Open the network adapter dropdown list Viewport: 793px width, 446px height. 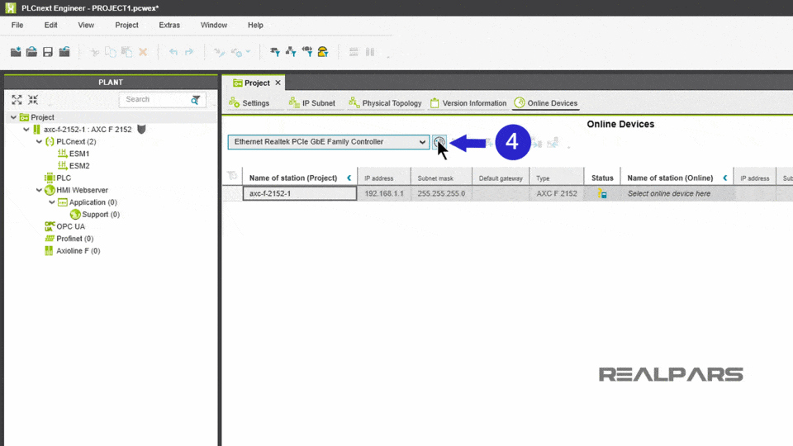click(x=422, y=142)
